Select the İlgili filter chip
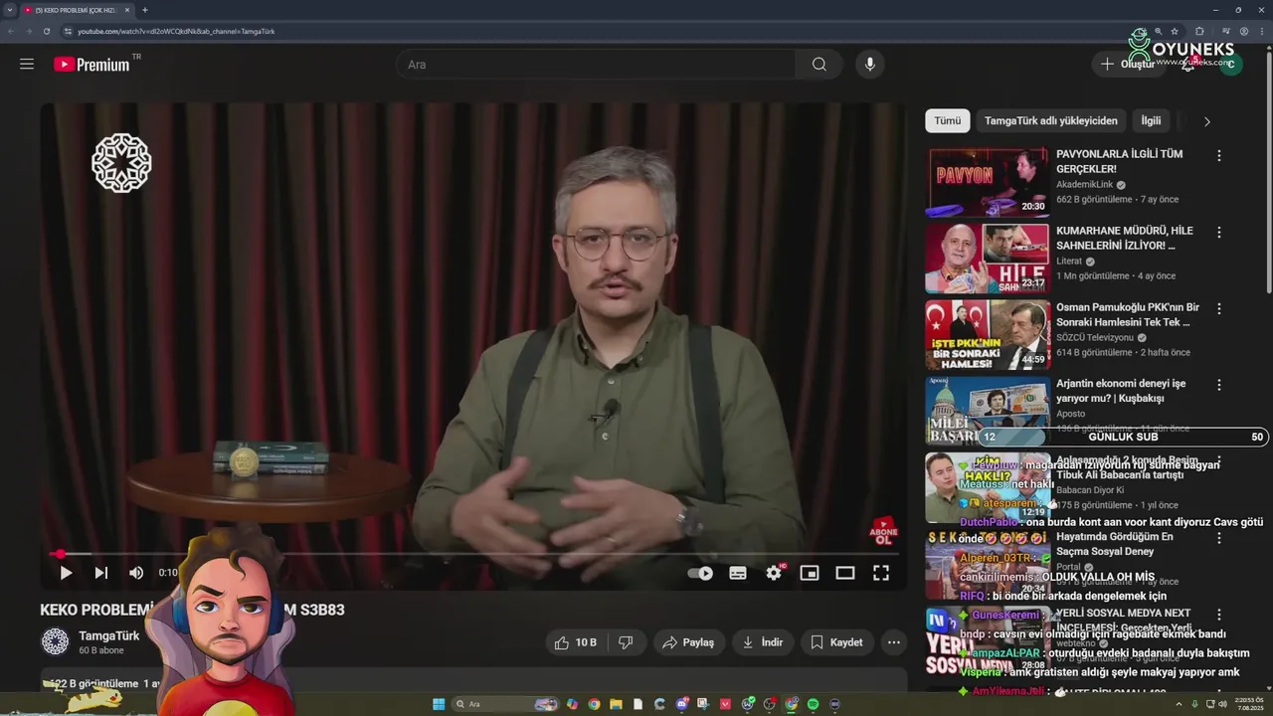The width and height of the screenshot is (1273, 716). pos(1151,120)
